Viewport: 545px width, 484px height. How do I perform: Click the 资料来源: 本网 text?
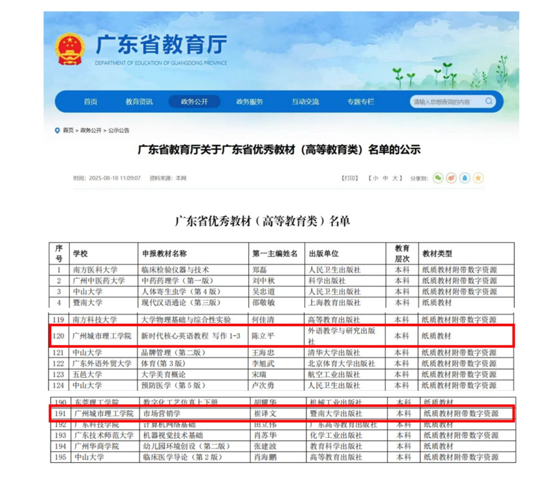168,178
